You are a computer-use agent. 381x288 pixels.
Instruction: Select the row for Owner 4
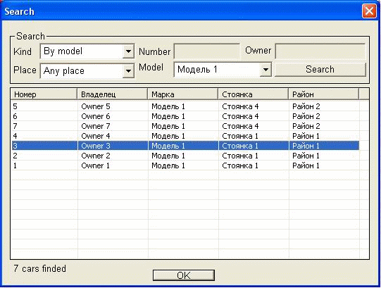click(x=185, y=136)
